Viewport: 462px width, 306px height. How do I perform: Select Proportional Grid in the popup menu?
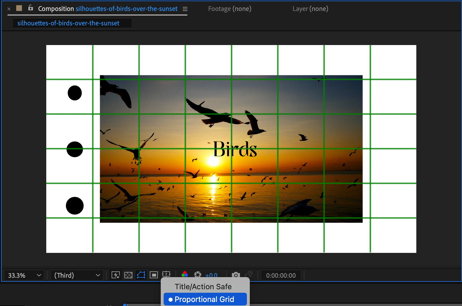coord(204,299)
